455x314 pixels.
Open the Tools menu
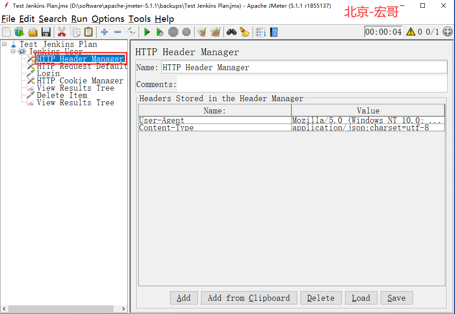coord(140,19)
